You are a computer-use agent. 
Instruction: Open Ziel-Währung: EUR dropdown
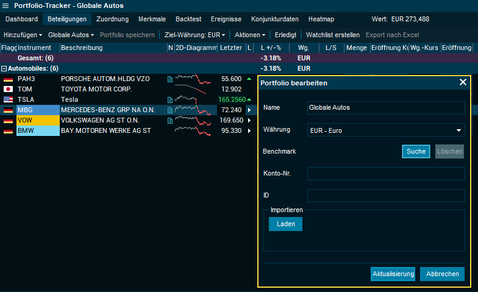click(x=194, y=35)
